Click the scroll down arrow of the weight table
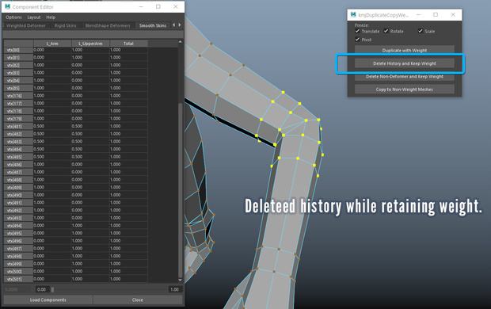The height and width of the screenshot is (309, 491). [x=180, y=280]
